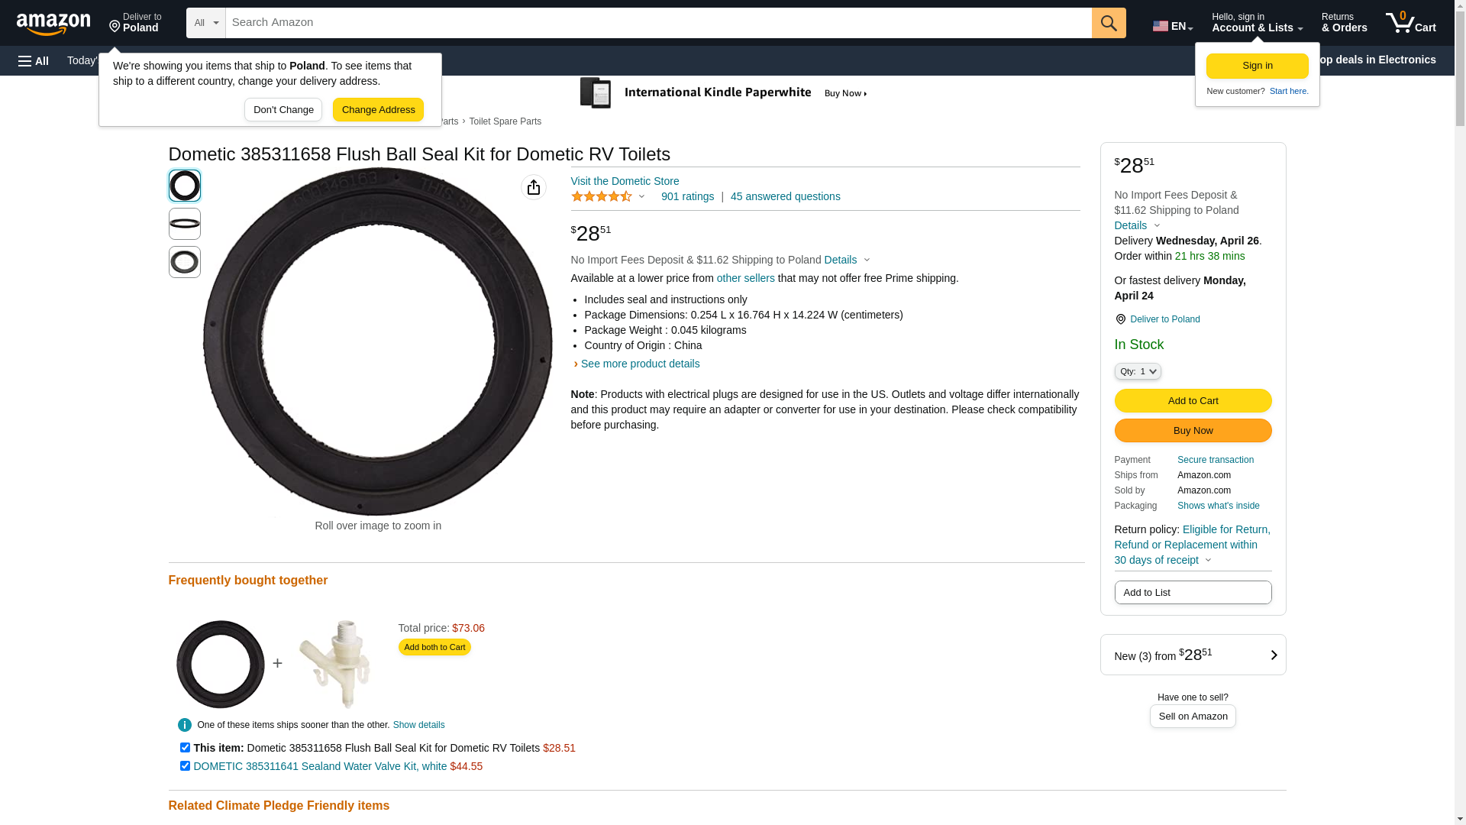Screen dimensions: 1466x825
Task: Open New (3) offers arrow
Action: click(1273, 655)
